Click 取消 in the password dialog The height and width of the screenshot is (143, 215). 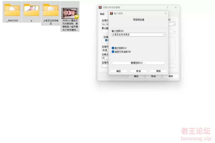[x=138, y=71]
